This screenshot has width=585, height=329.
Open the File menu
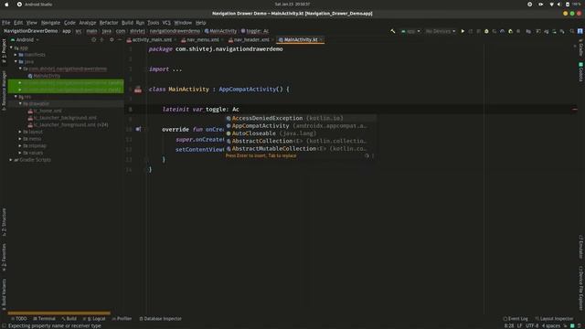pyautogui.click(x=6, y=23)
